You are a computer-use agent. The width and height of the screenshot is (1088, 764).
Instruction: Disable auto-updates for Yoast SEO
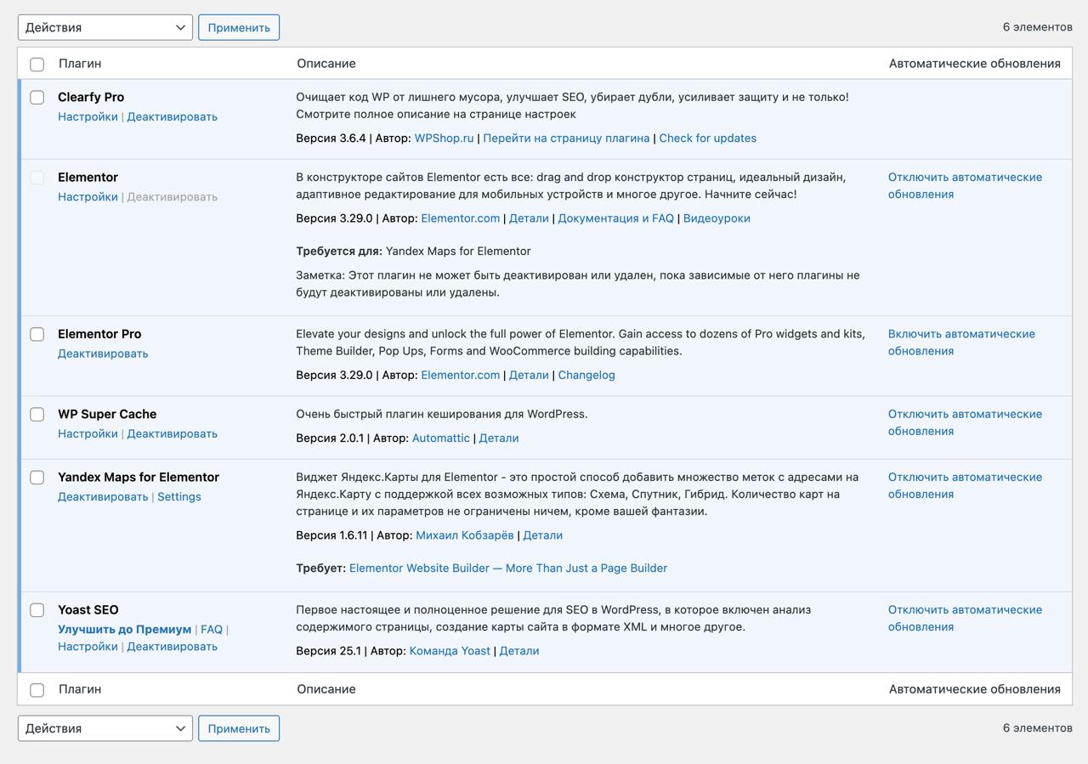tap(965, 618)
